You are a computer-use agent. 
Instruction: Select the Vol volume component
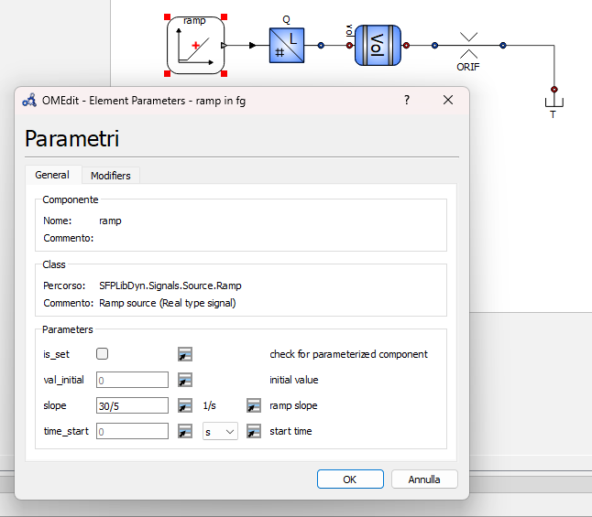click(378, 45)
